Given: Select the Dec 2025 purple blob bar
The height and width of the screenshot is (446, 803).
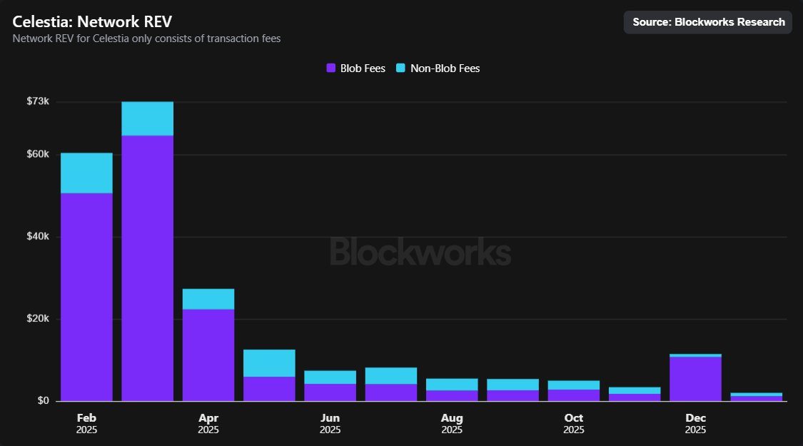Looking at the screenshot, I should [695, 379].
